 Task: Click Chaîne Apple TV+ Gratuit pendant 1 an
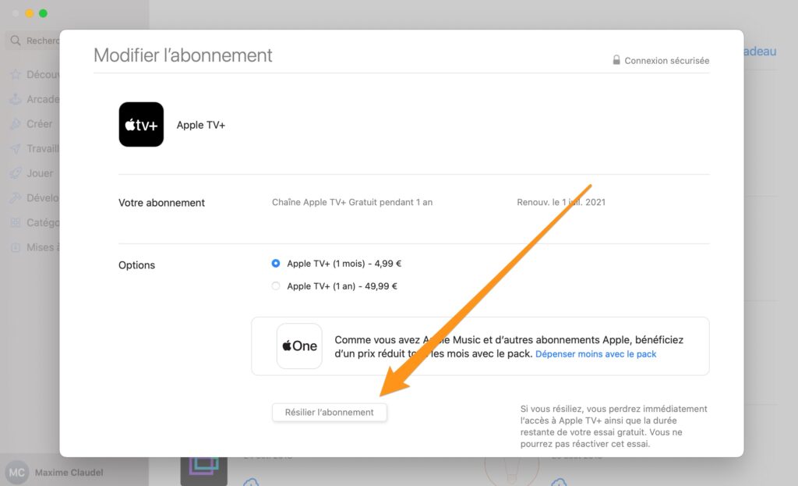tap(352, 202)
